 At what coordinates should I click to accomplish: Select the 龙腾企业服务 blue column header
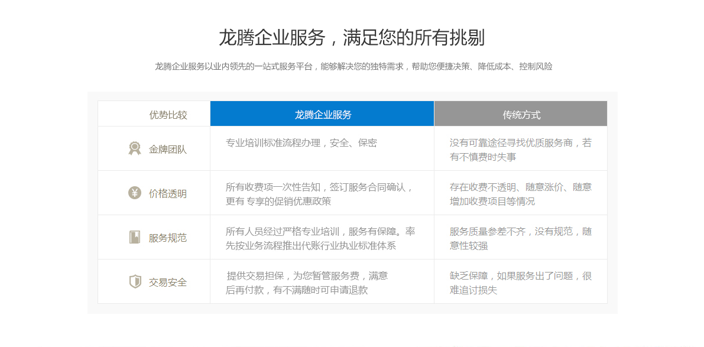pyautogui.click(x=322, y=114)
